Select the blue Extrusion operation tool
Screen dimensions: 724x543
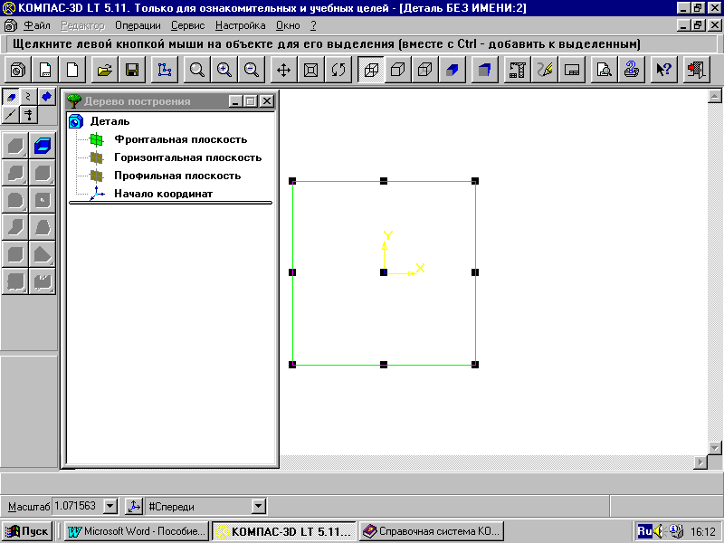coord(43,146)
